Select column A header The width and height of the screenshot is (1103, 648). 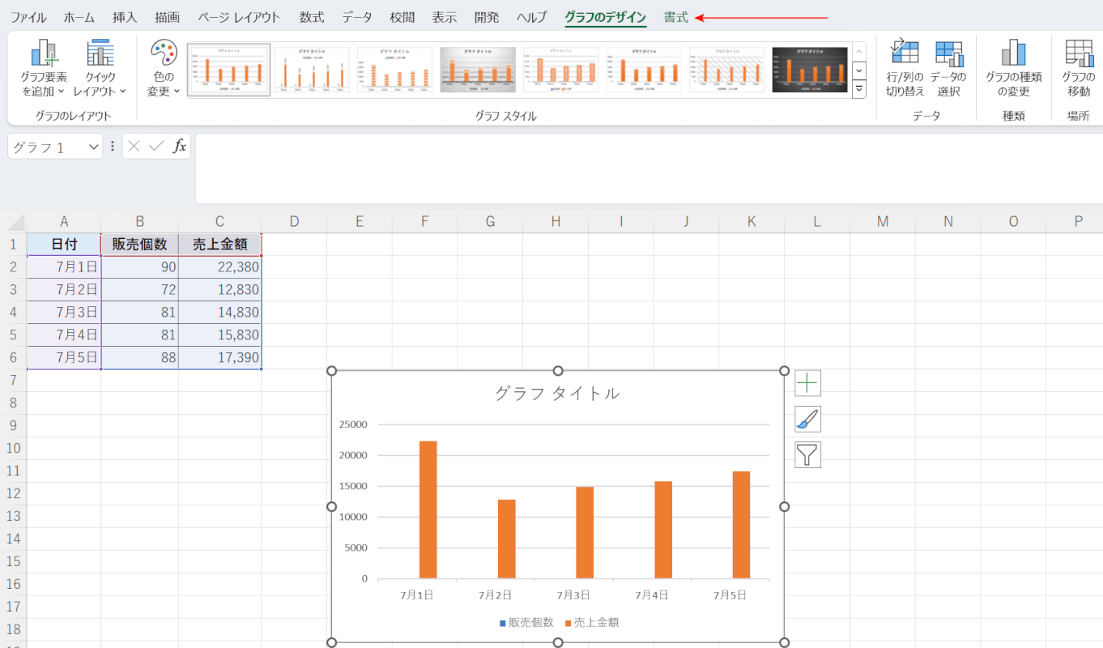[64, 221]
